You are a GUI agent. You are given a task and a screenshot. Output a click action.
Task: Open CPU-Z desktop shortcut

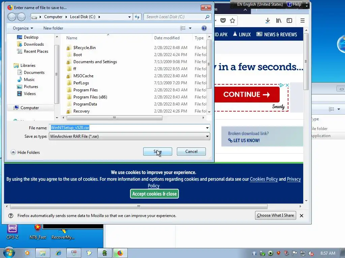click(x=12, y=232)
